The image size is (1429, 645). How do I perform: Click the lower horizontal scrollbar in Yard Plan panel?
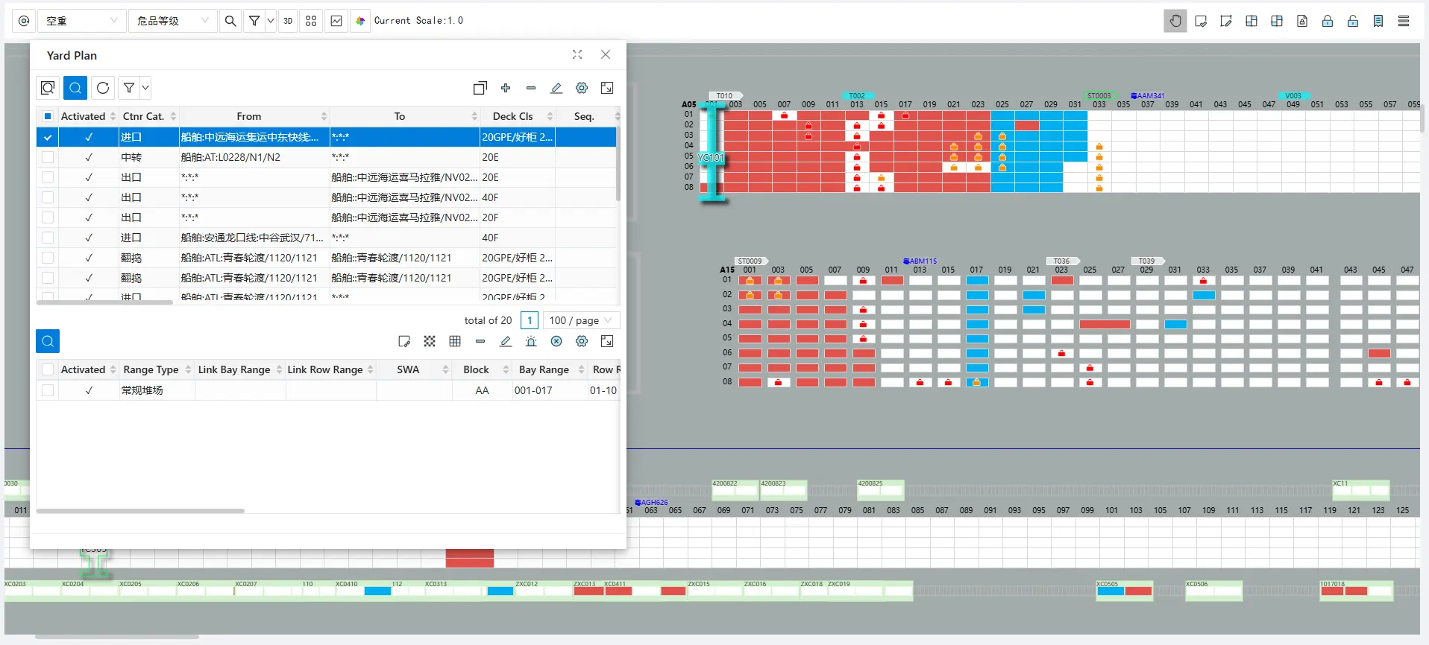tap(140, 511)
